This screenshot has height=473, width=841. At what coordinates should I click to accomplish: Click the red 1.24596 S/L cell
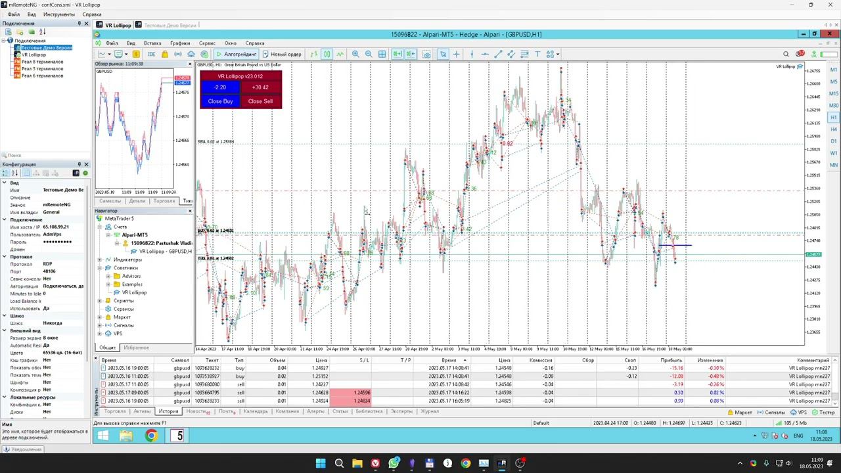pos(351,393)
